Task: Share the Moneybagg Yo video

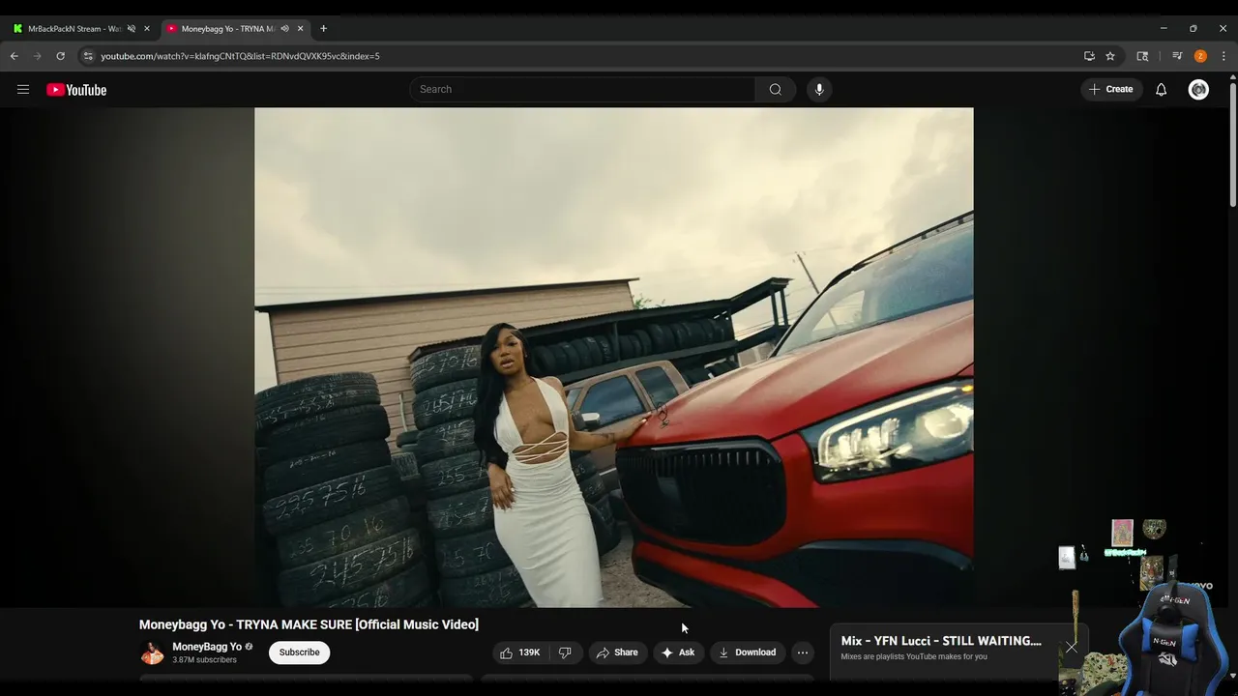Action: (x=617, y=652)
